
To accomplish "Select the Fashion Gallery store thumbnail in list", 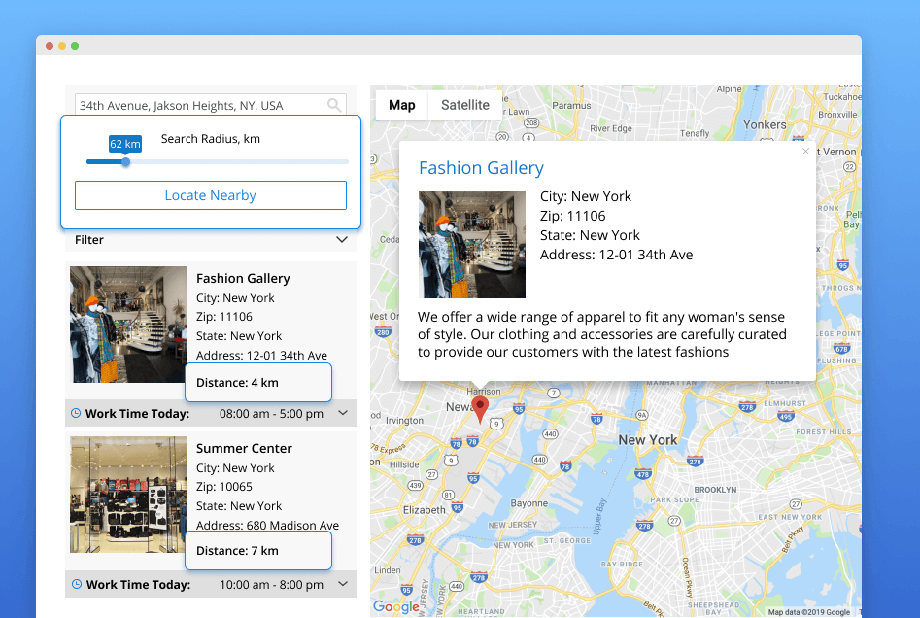I will (x=128, y=325).
